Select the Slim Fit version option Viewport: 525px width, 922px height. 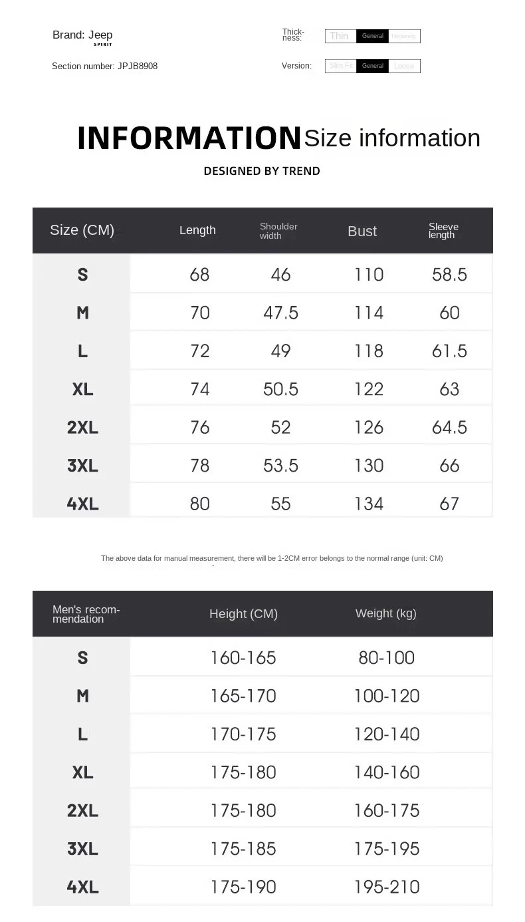[x=341, y=66]
